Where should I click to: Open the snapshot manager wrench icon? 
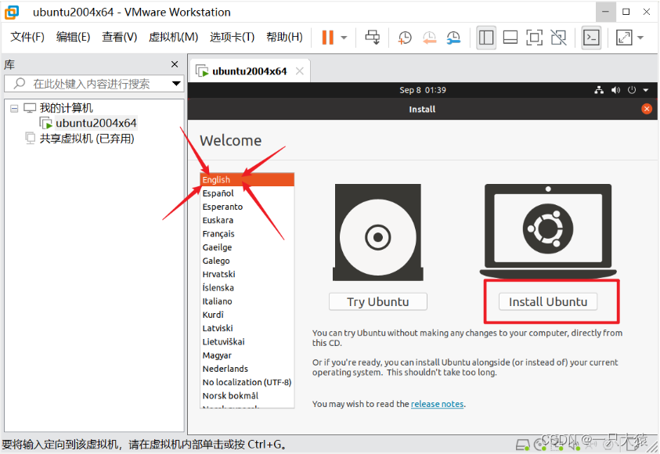point(453,38)
